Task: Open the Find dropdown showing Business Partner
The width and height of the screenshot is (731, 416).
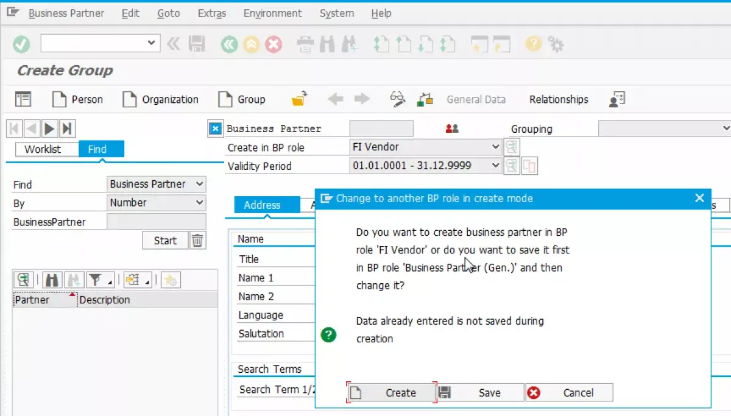Action: [157, 184]
